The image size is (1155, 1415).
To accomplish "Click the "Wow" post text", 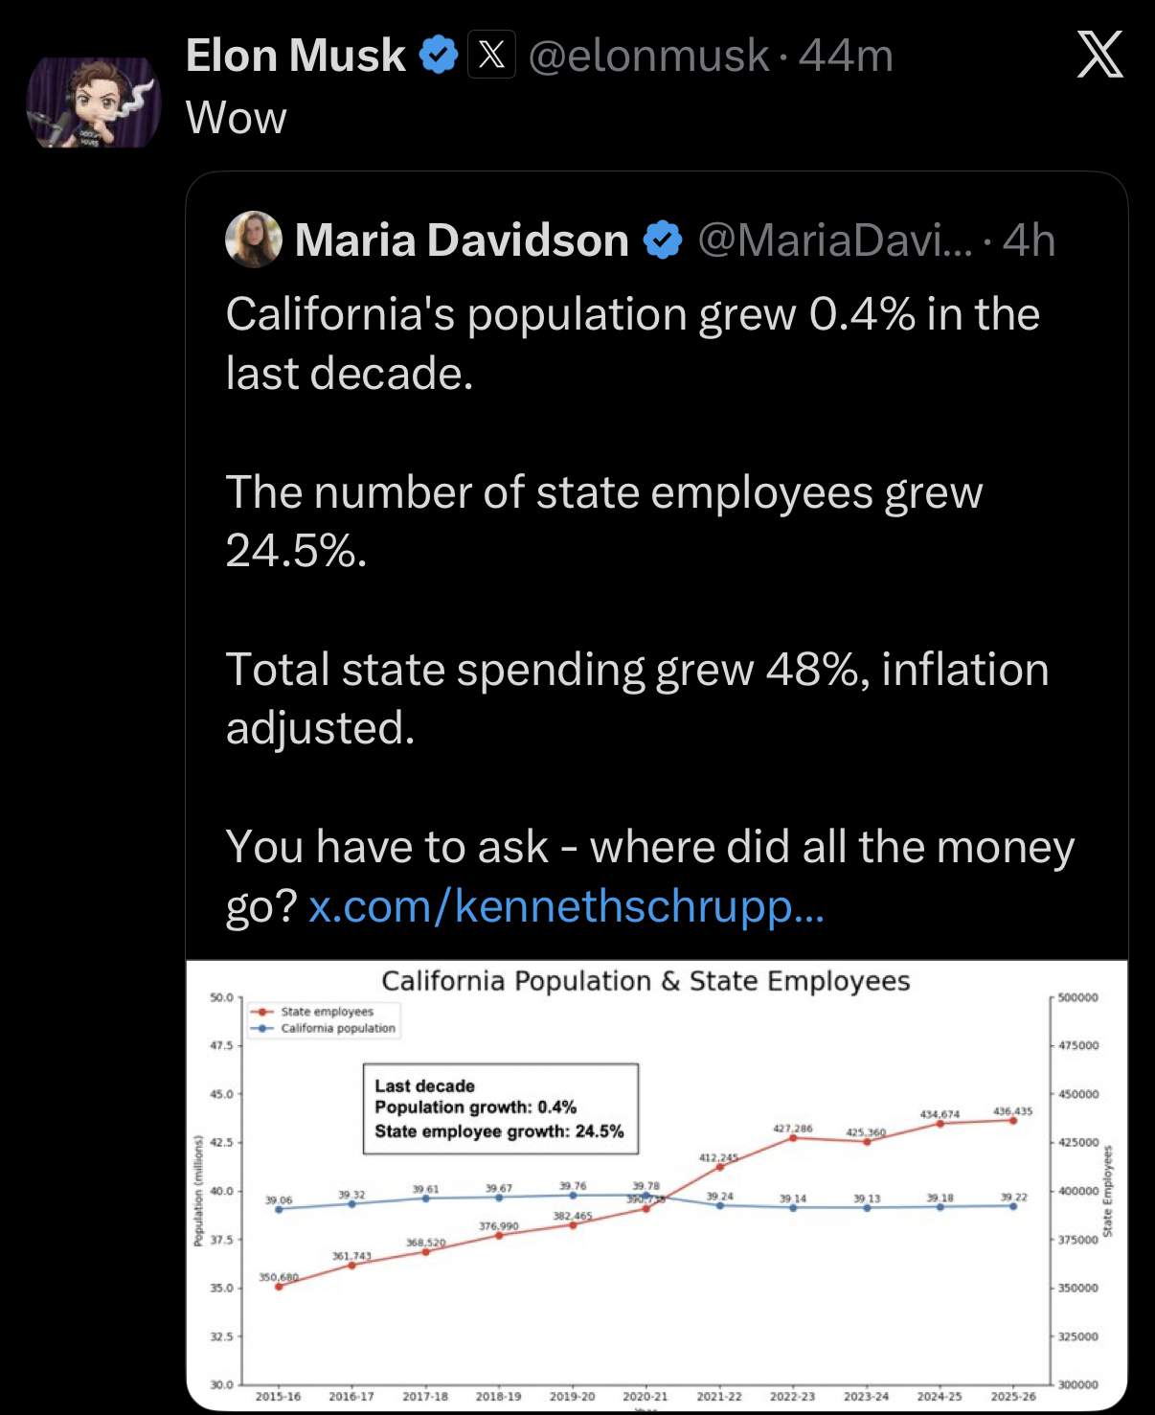I will pyautogui.click(x=237, y=118).
